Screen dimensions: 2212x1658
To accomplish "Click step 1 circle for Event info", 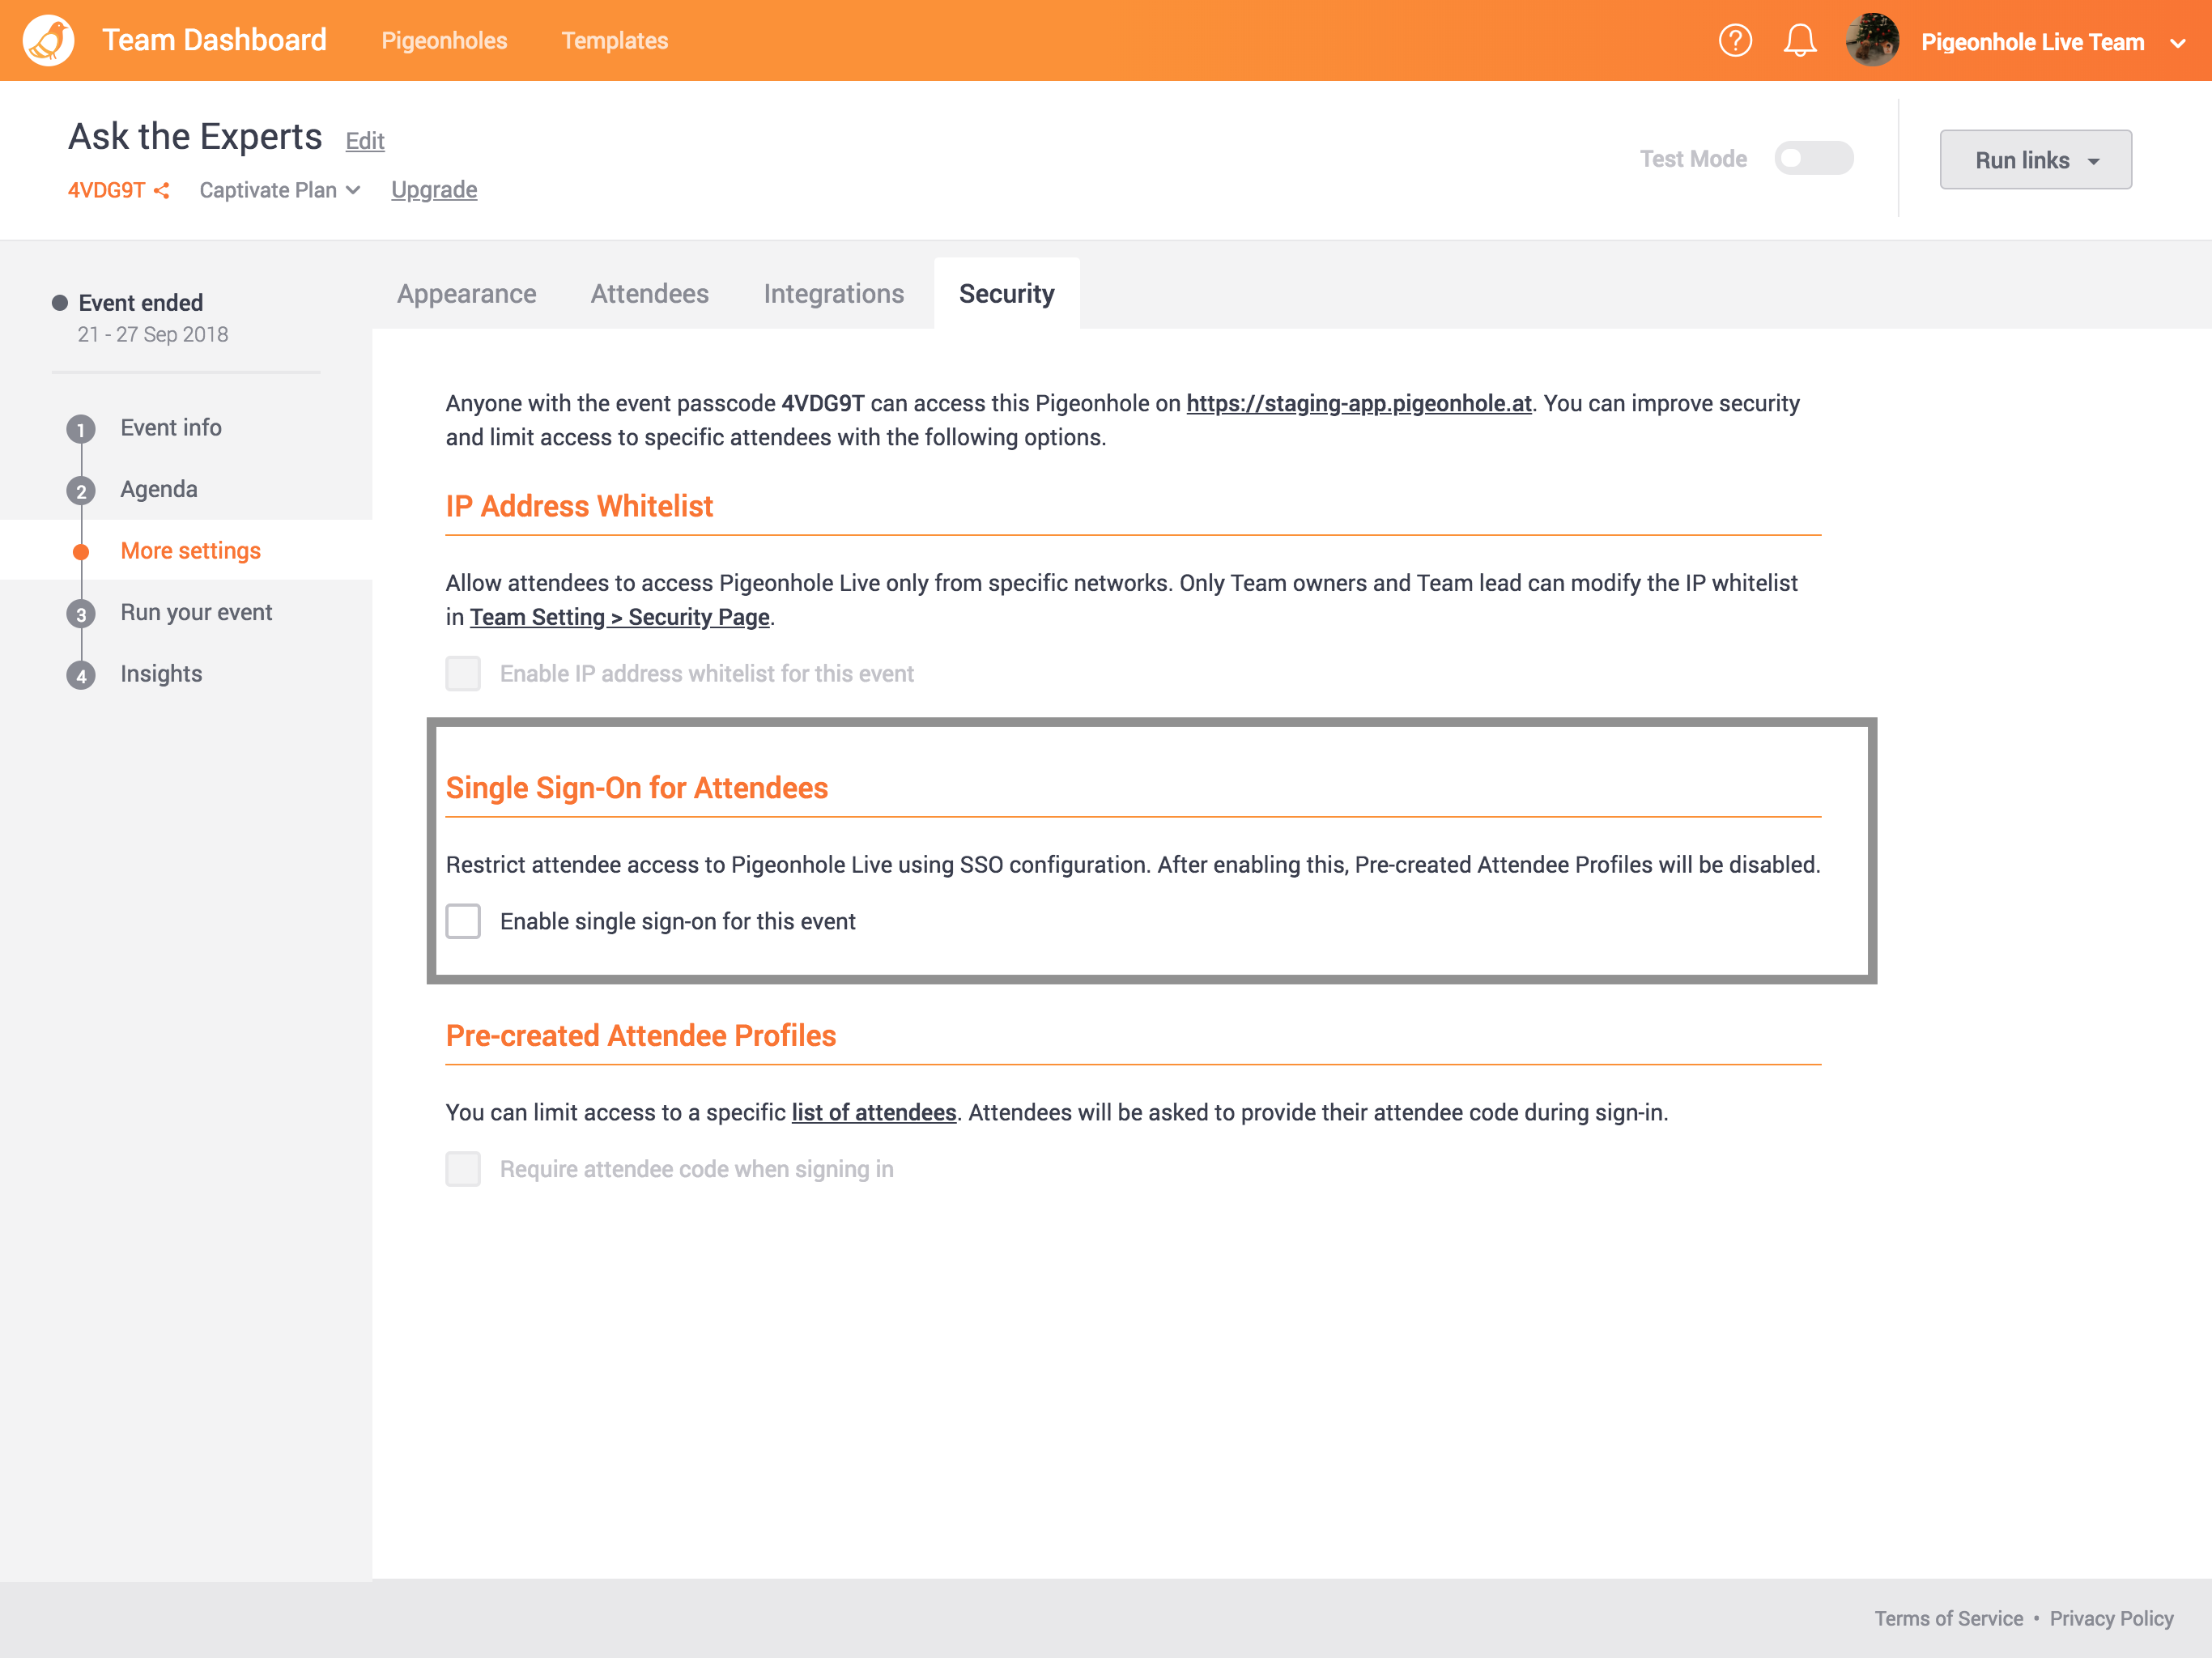I will click(81, 429).
